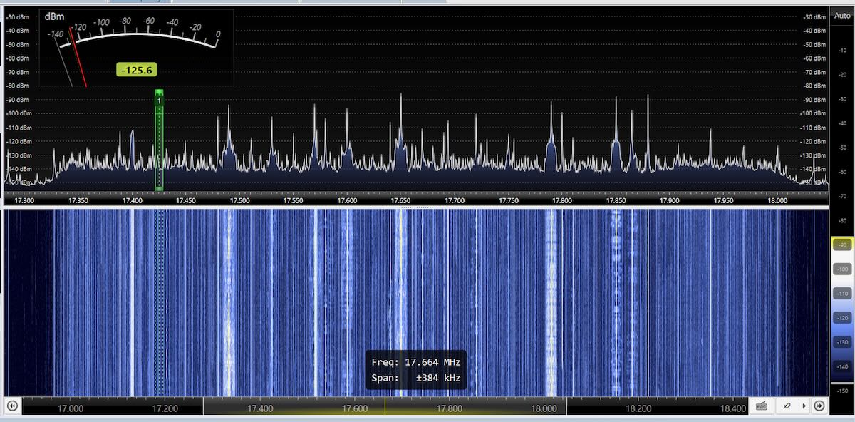Screen dimensions: 855x422
Task: Click the splitter between spectrum and waterfall
Action: click(427, 207)
